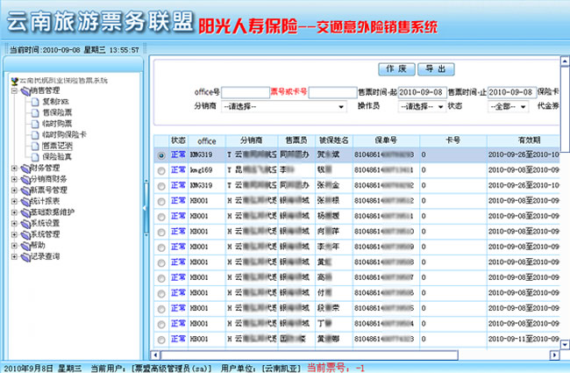Viewport: 570px width, 373px height.
Task: Click the vertical scrollbar down arrow
Action: pyautogui.click(x=565, y=344)
